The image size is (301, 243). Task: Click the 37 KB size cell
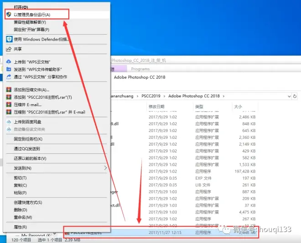(250, 206)
